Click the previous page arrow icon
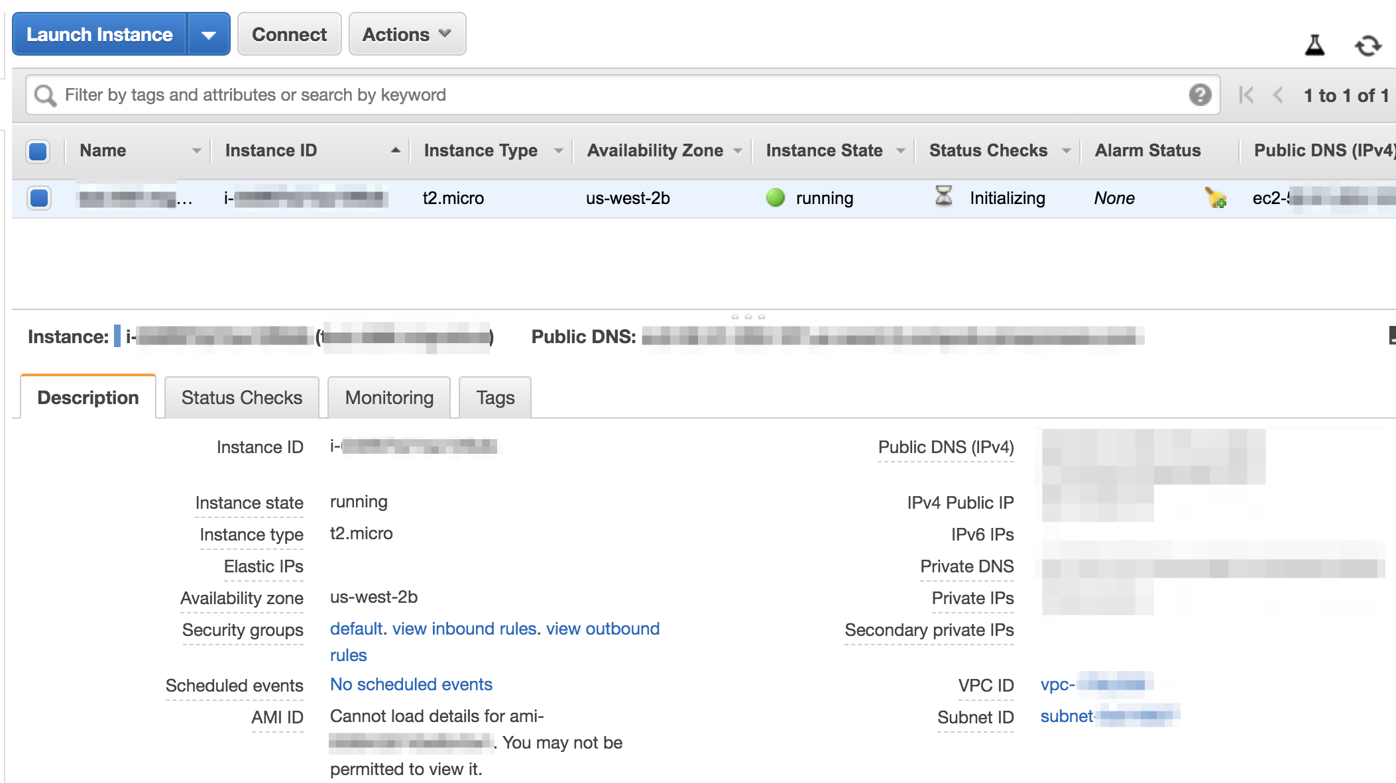Viewport: 1396px width, 783px height. pos(1278,95)
